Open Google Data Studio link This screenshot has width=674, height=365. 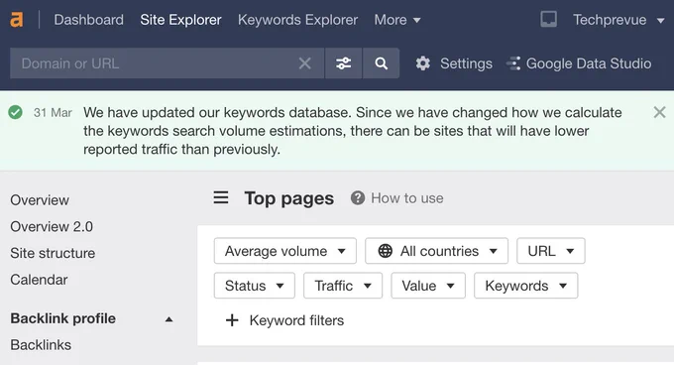coord(589,63)
